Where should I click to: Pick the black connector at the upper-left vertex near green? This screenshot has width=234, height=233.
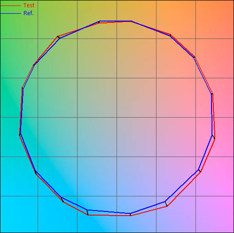59,37
